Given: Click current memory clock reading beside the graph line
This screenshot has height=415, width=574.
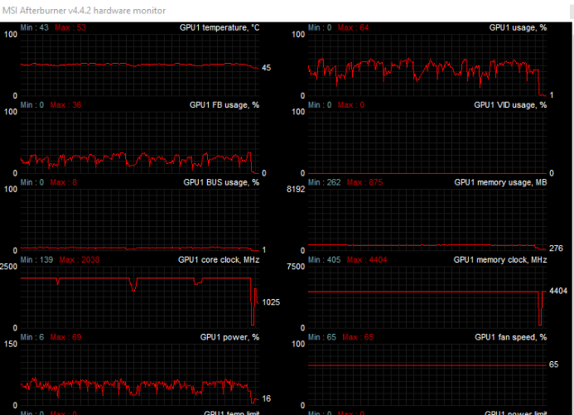Looking at the screenshot, I should pyautogui.click(x=558, y=291).
